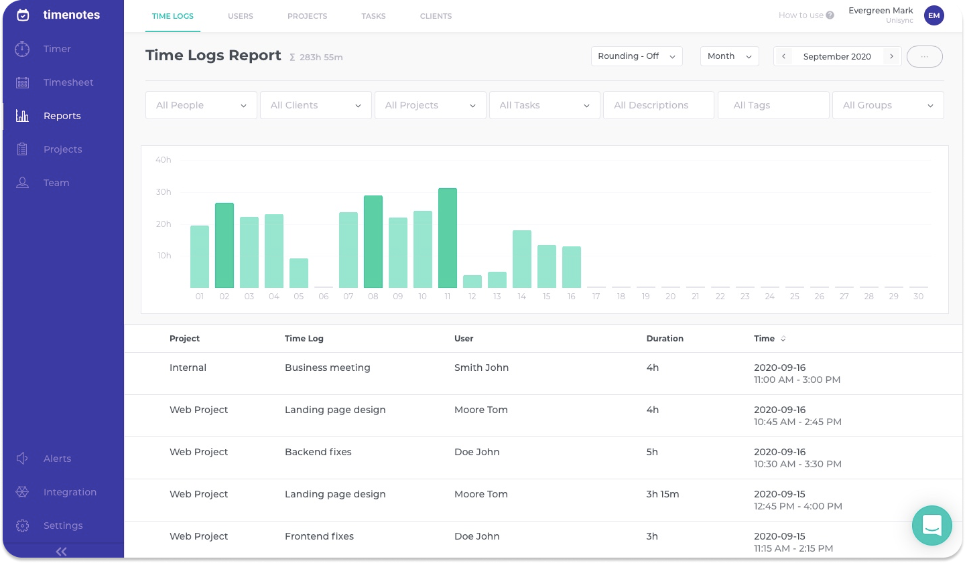Click the 3h 15m duration cell
The height and width of the screenshot is (563, 965).
pos(663,494)
